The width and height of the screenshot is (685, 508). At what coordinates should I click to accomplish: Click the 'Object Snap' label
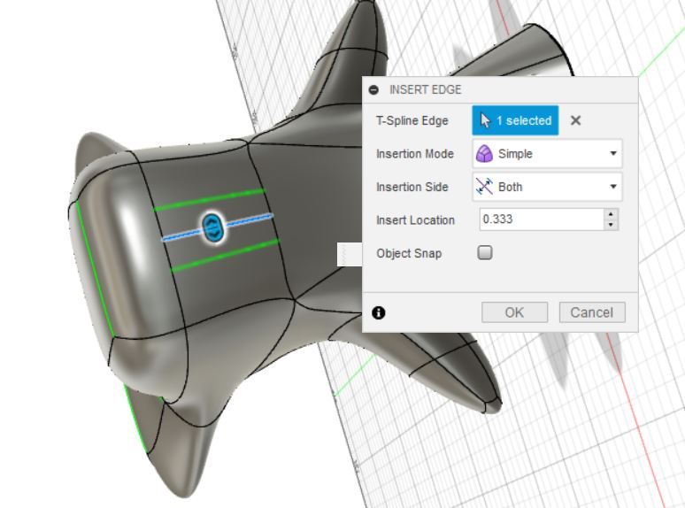409,253
